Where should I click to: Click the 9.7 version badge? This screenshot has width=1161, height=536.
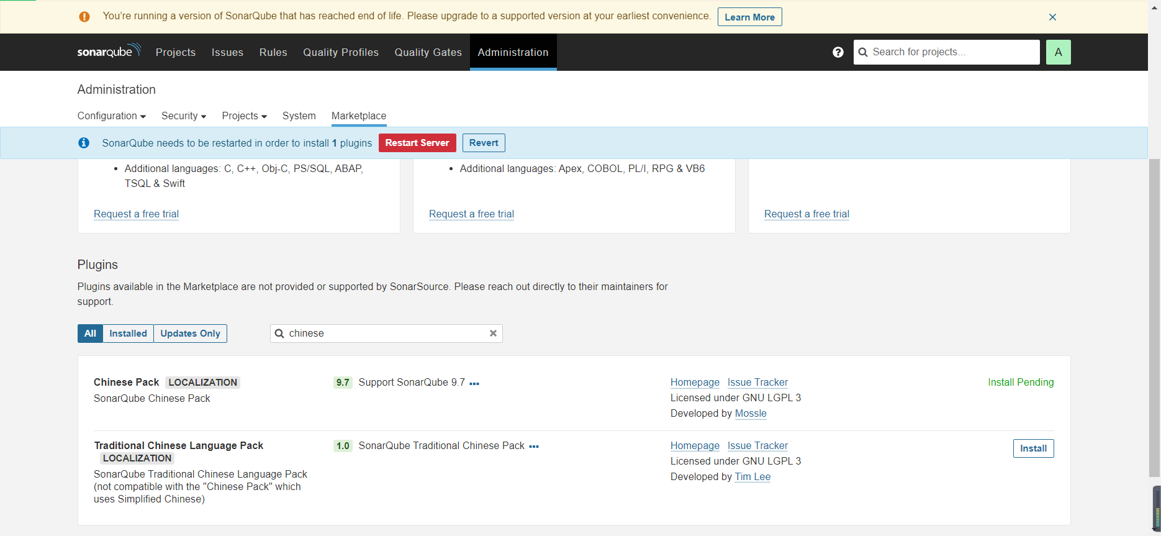click(343, 383)
